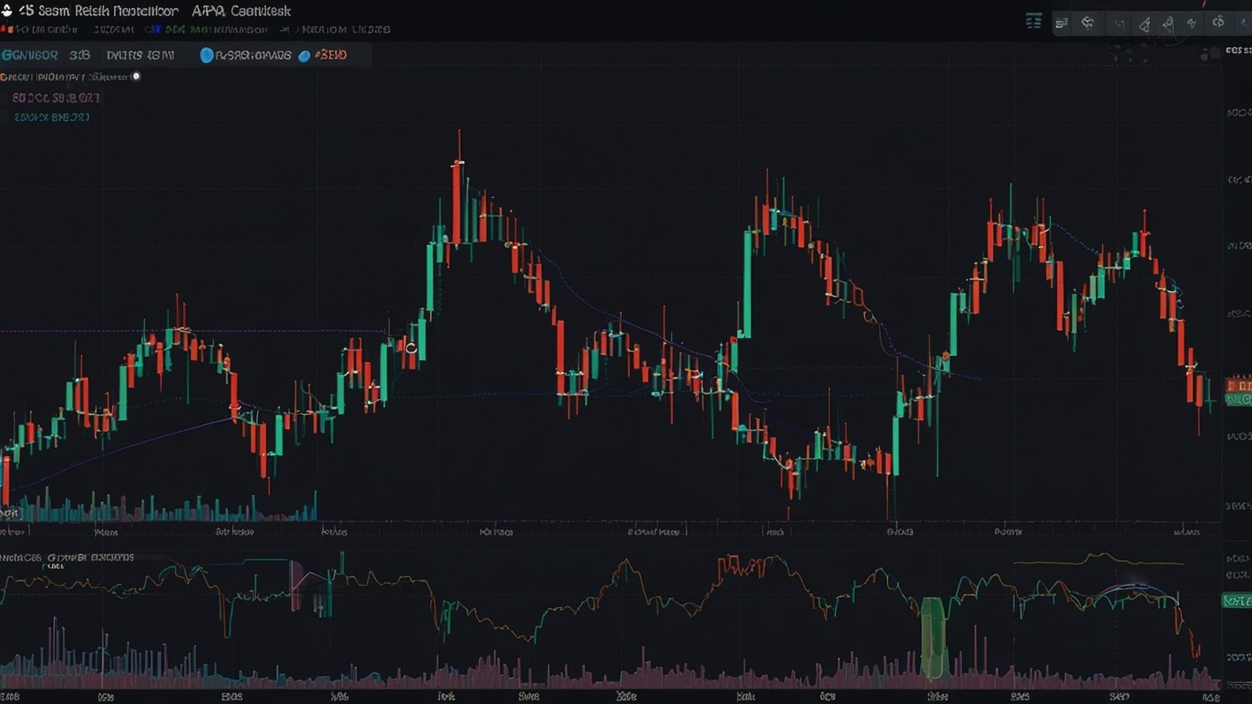The width and height of the screenshot is (1252, 704).
Task: Click the red current-price tag on the price axis
Action: [1238, 386]
